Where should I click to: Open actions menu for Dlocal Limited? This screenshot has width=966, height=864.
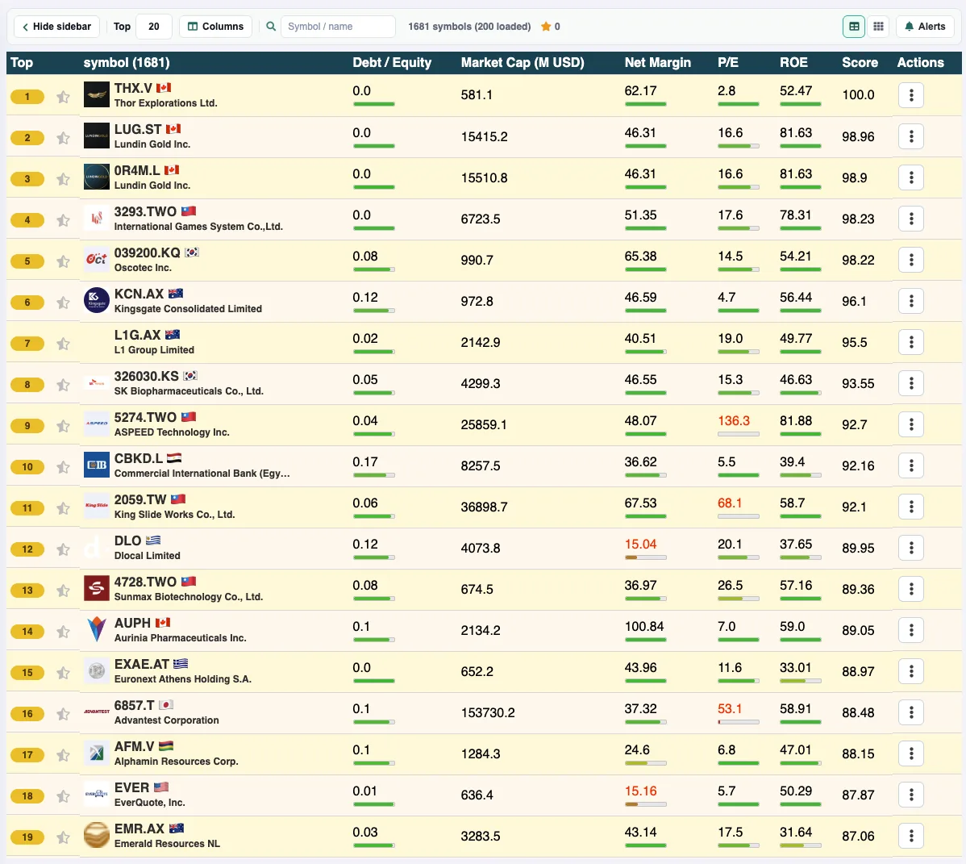pos(910,548)
